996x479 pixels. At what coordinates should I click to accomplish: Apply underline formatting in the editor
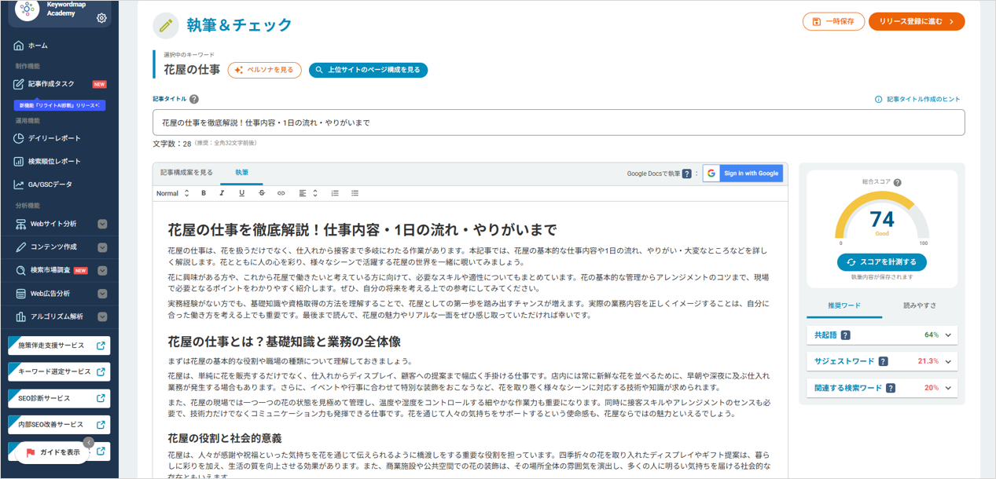click(x=241, y=193)
